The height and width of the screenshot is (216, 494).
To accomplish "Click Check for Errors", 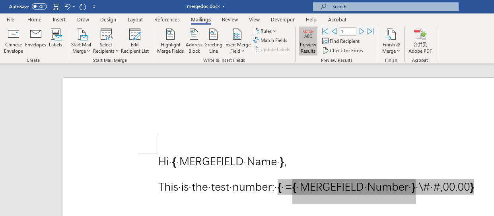I will tap(343, 51).
